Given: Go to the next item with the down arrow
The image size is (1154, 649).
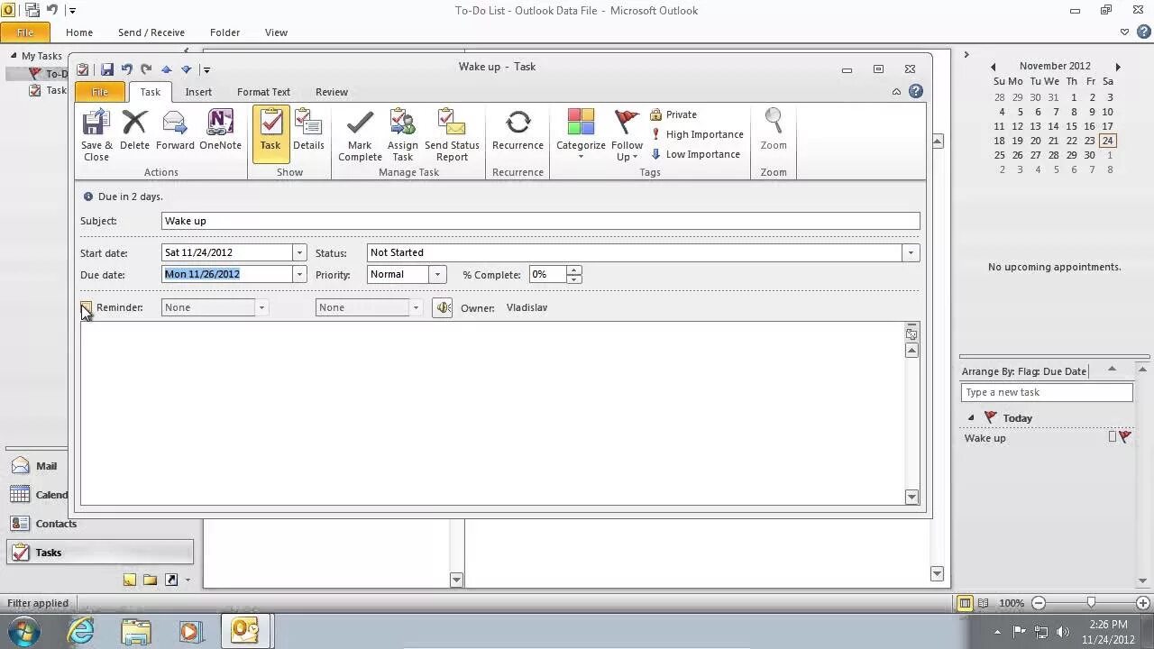Looking at the screenshot, I should click(x=186, y=69).
